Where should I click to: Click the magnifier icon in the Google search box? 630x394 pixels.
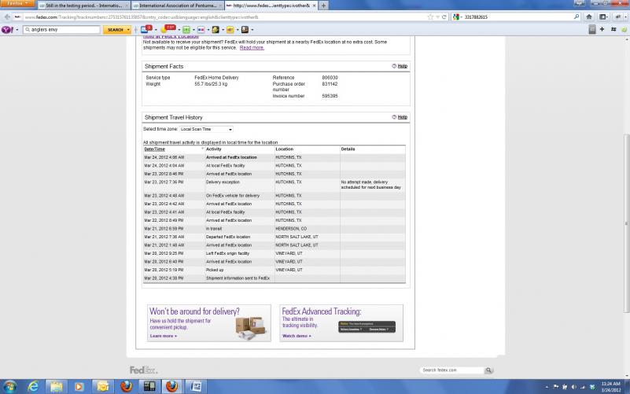click(577, 17)
